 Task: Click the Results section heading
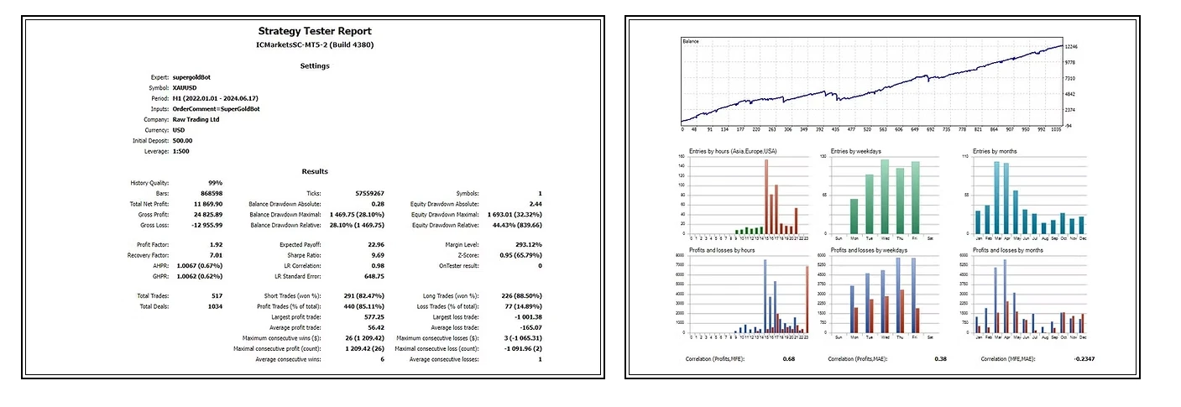pos(315,171)
